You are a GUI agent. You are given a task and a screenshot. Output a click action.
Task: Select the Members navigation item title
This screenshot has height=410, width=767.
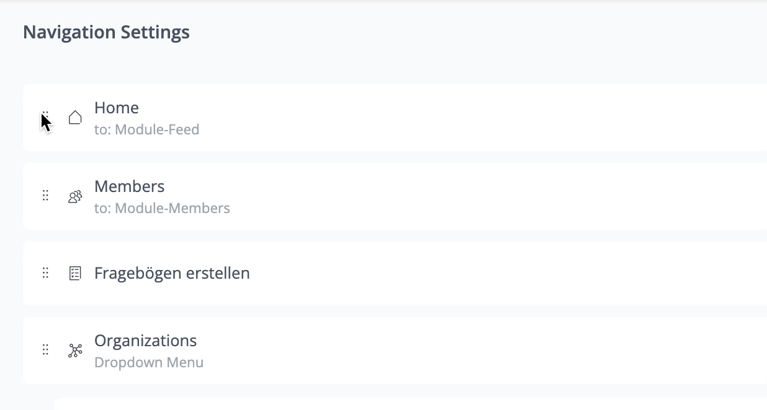tap(129, 186)
